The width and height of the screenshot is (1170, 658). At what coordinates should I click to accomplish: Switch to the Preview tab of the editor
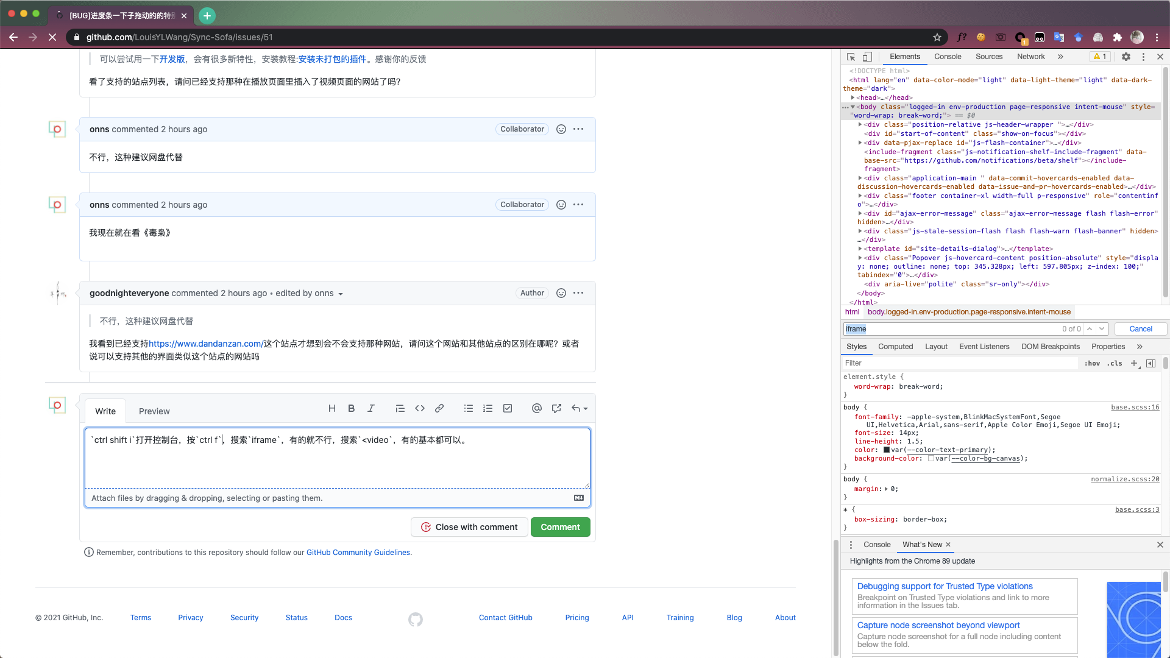click(x=154, y=411)
